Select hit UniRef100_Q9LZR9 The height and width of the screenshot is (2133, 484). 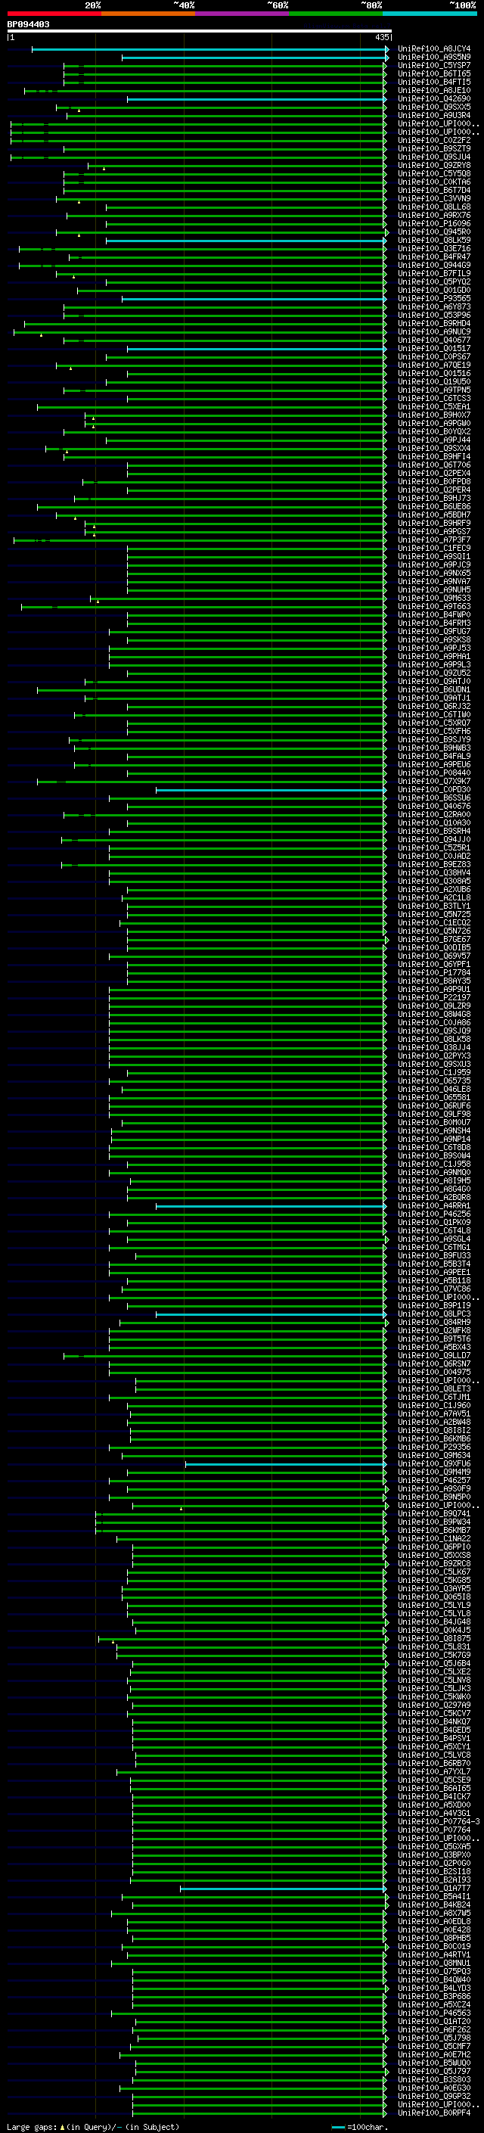tap(434, 1006)
